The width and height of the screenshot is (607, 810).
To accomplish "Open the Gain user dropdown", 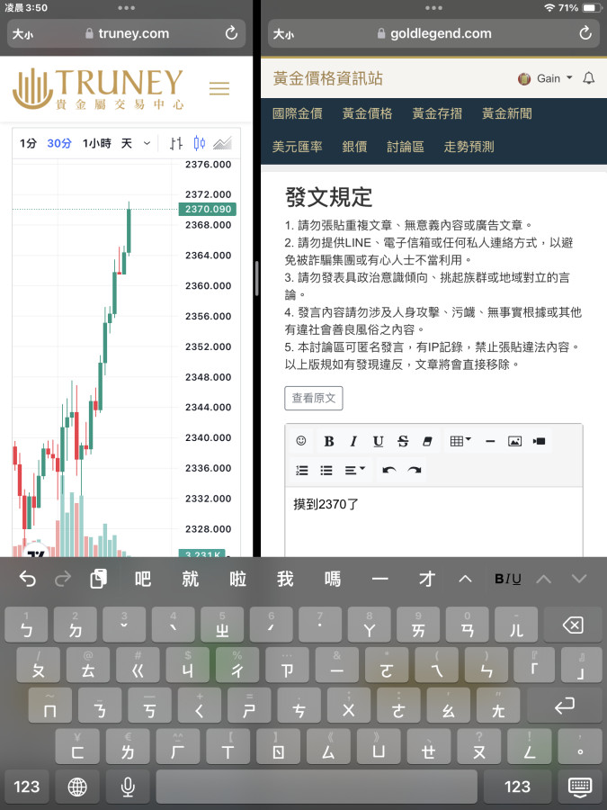I will point(546,78).
